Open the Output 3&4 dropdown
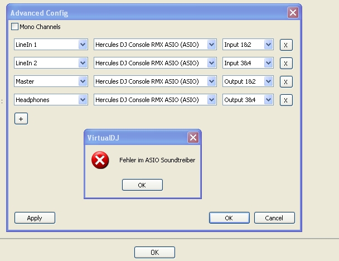The image size is (339, 261). [x=248, y=100]
